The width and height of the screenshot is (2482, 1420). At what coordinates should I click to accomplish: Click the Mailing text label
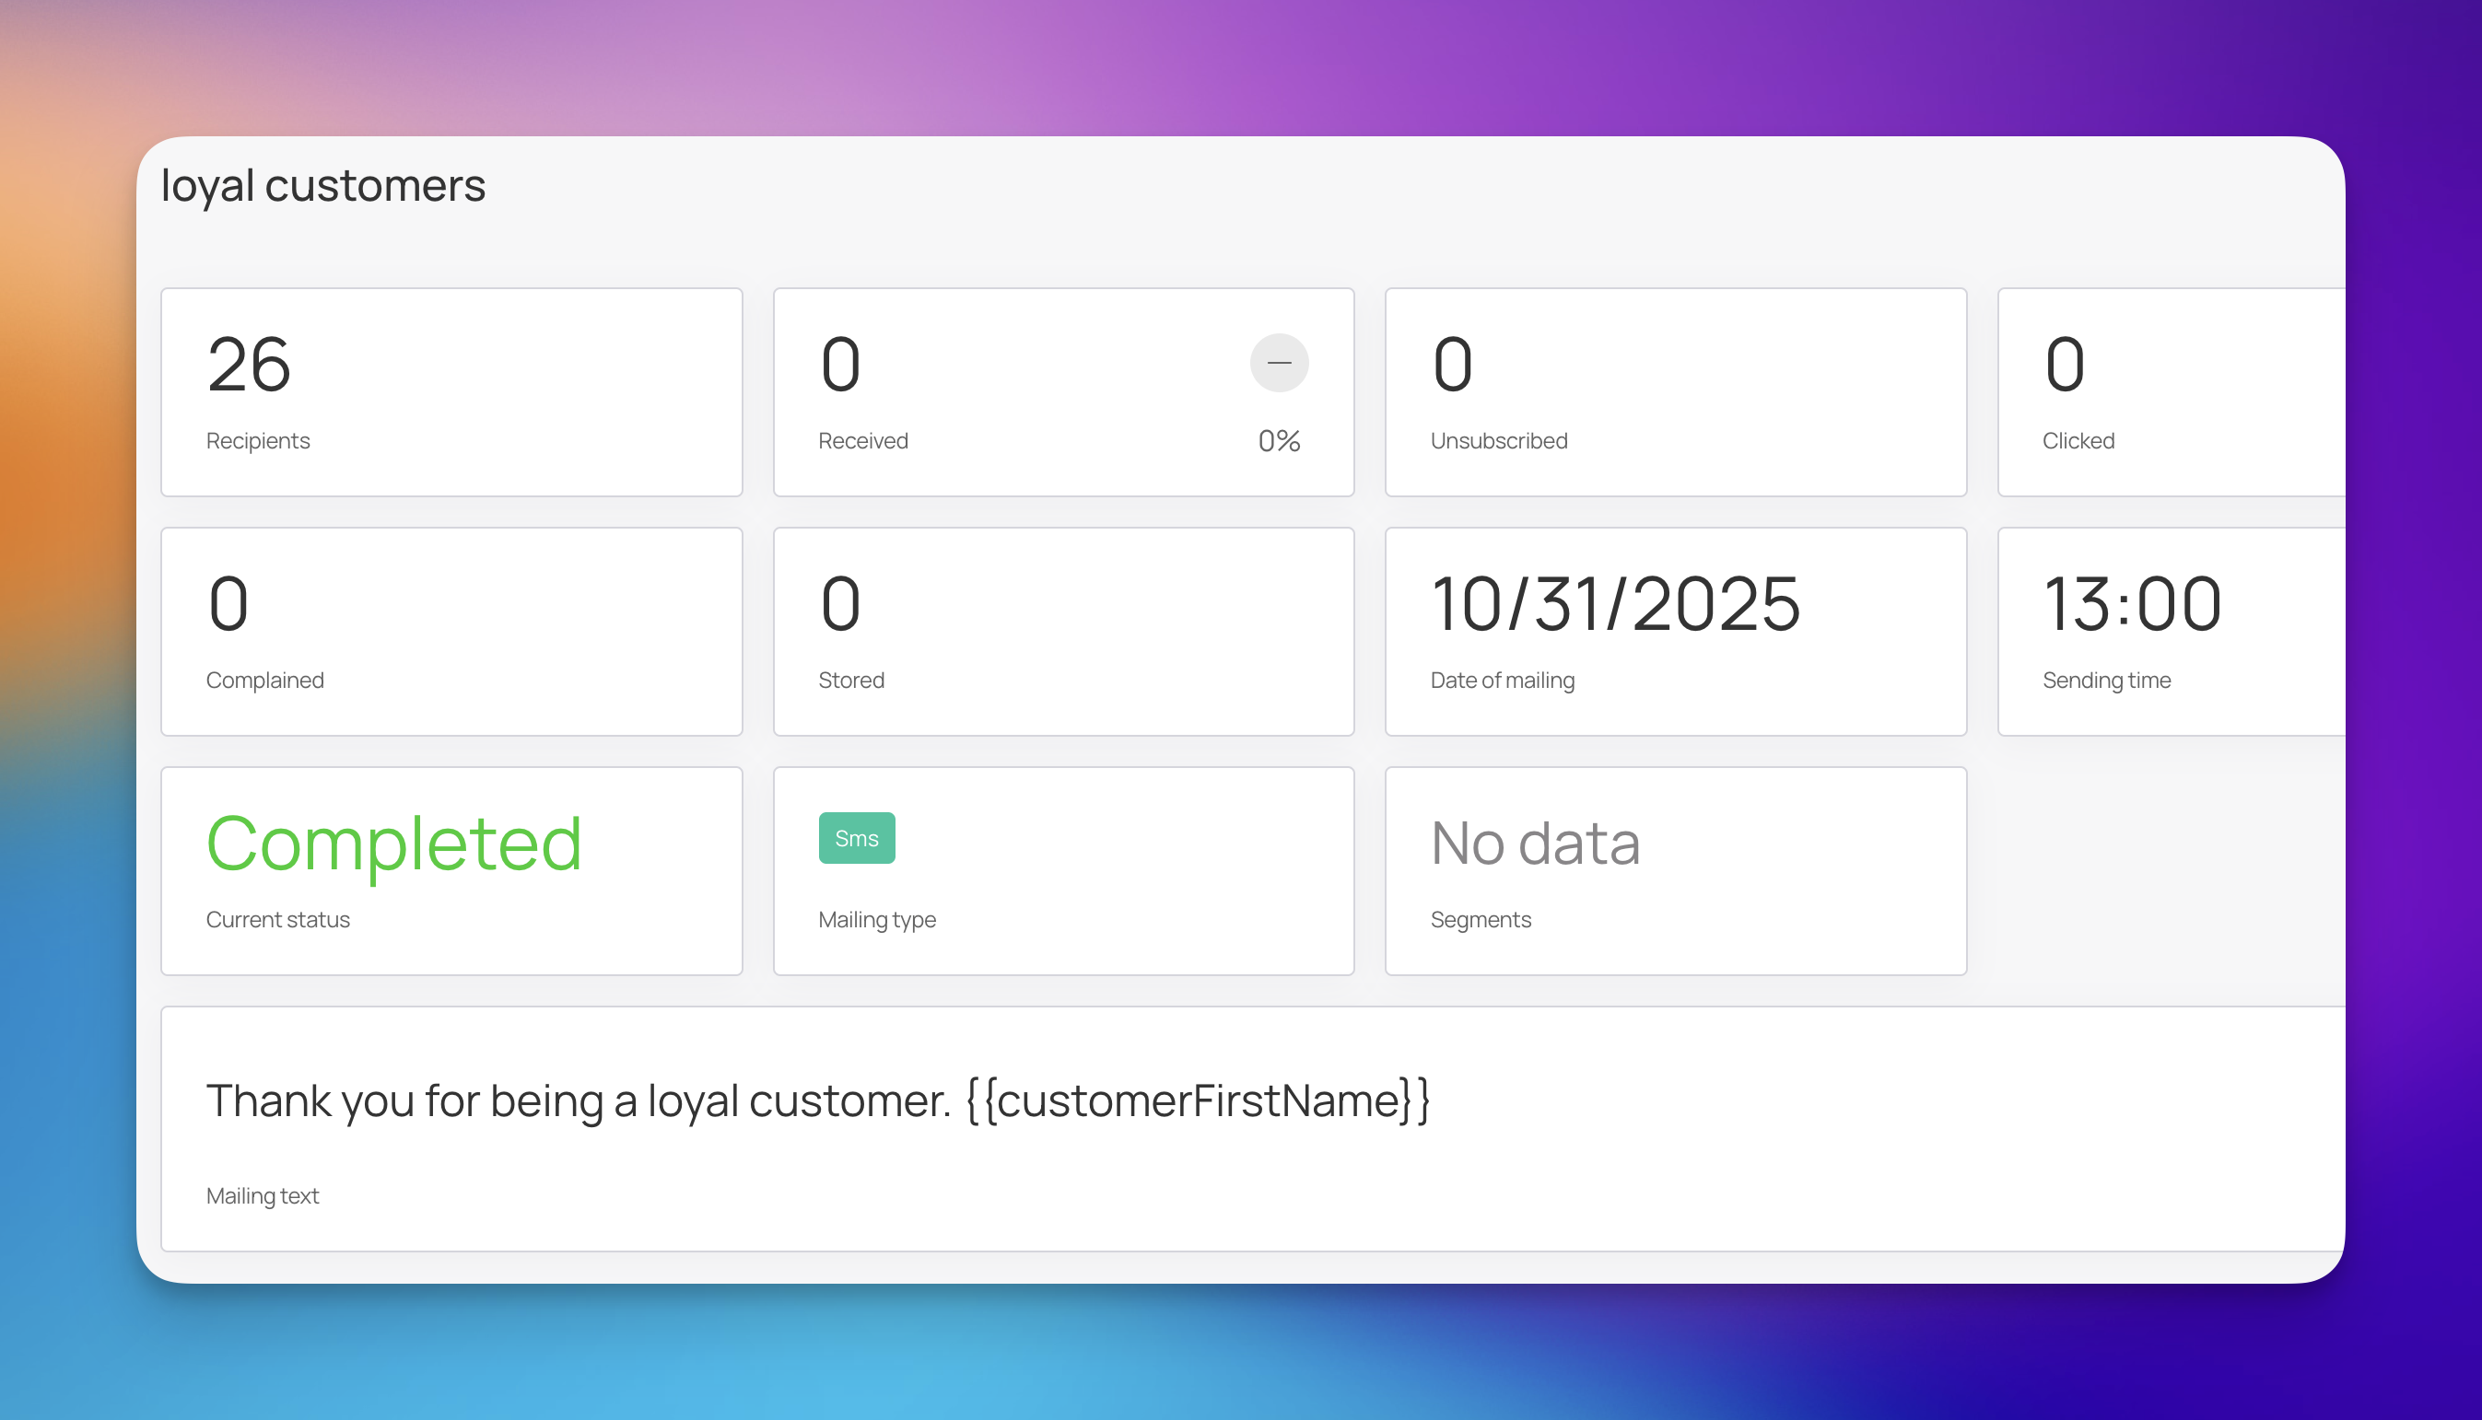(262, 1195)
